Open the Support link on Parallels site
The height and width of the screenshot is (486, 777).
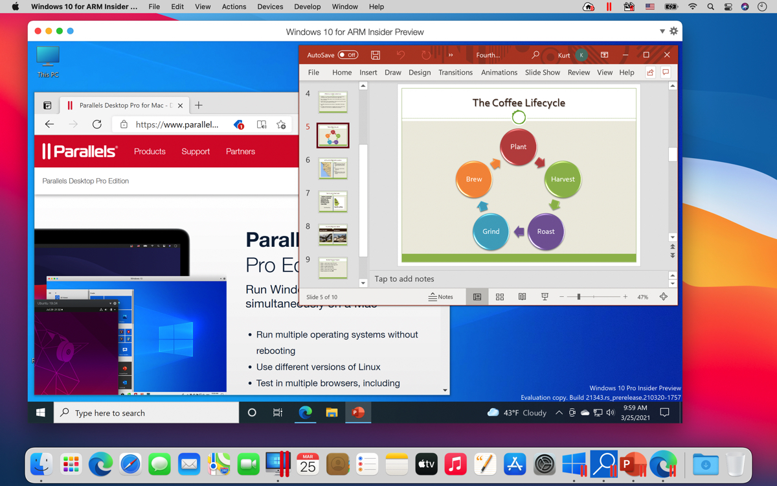tap(196, 152)
